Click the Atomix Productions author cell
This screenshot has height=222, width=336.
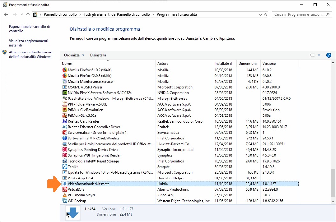(x=173, y=190)
